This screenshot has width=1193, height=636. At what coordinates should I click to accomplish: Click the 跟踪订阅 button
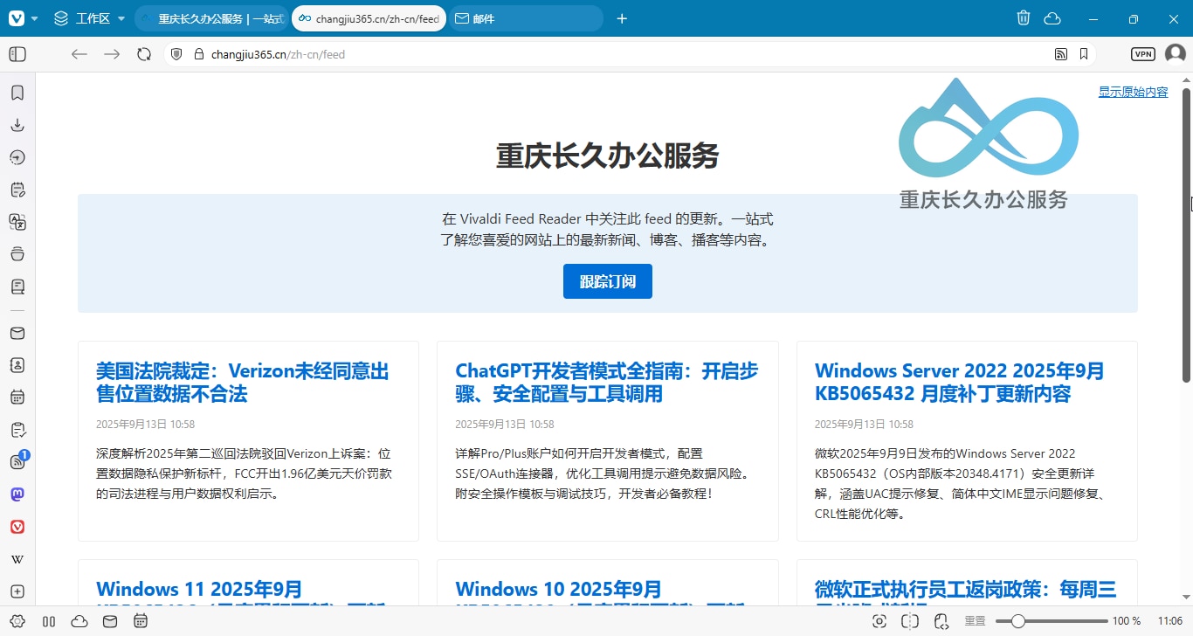[608, 281]
